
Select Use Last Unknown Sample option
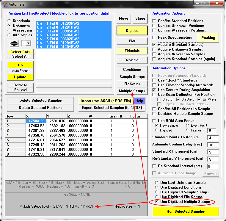tap(156, 183)
